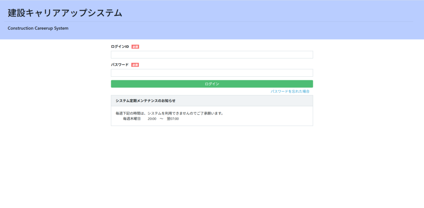The width and height of the screenshot is (424, 208).
Task: Focus the パスワード input field
Action: coord(212,73)
